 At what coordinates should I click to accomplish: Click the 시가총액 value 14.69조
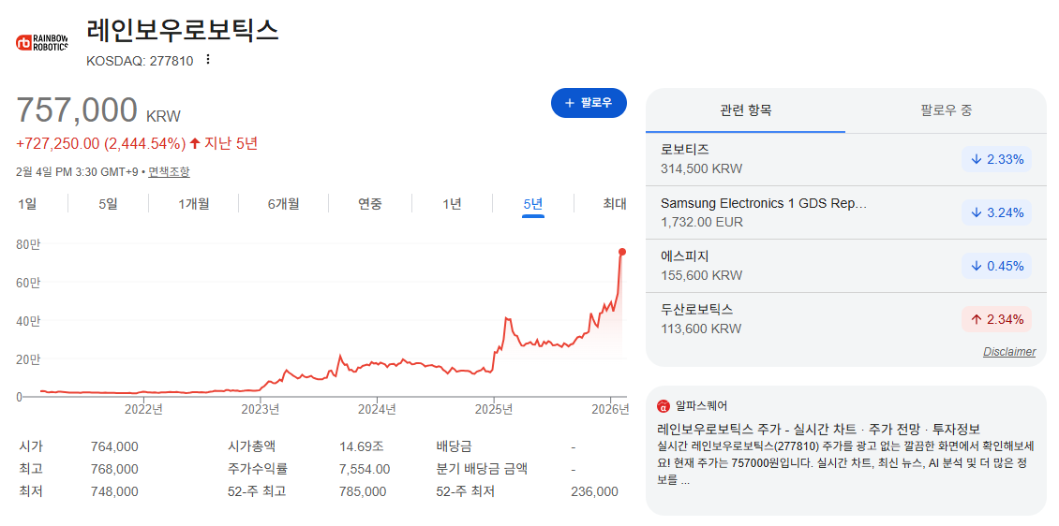click(x=362, y=446)
